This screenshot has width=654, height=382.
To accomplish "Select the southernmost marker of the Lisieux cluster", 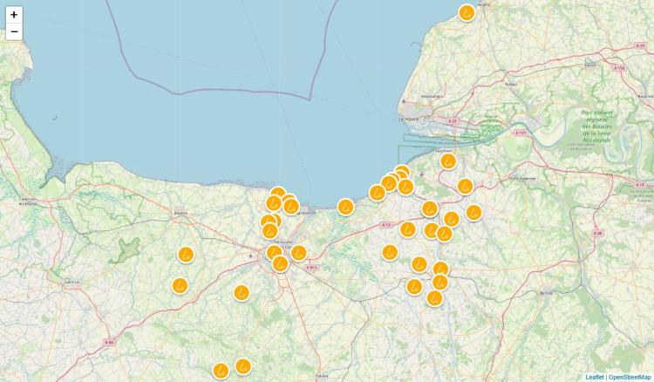I will click(x=434, y=298).
